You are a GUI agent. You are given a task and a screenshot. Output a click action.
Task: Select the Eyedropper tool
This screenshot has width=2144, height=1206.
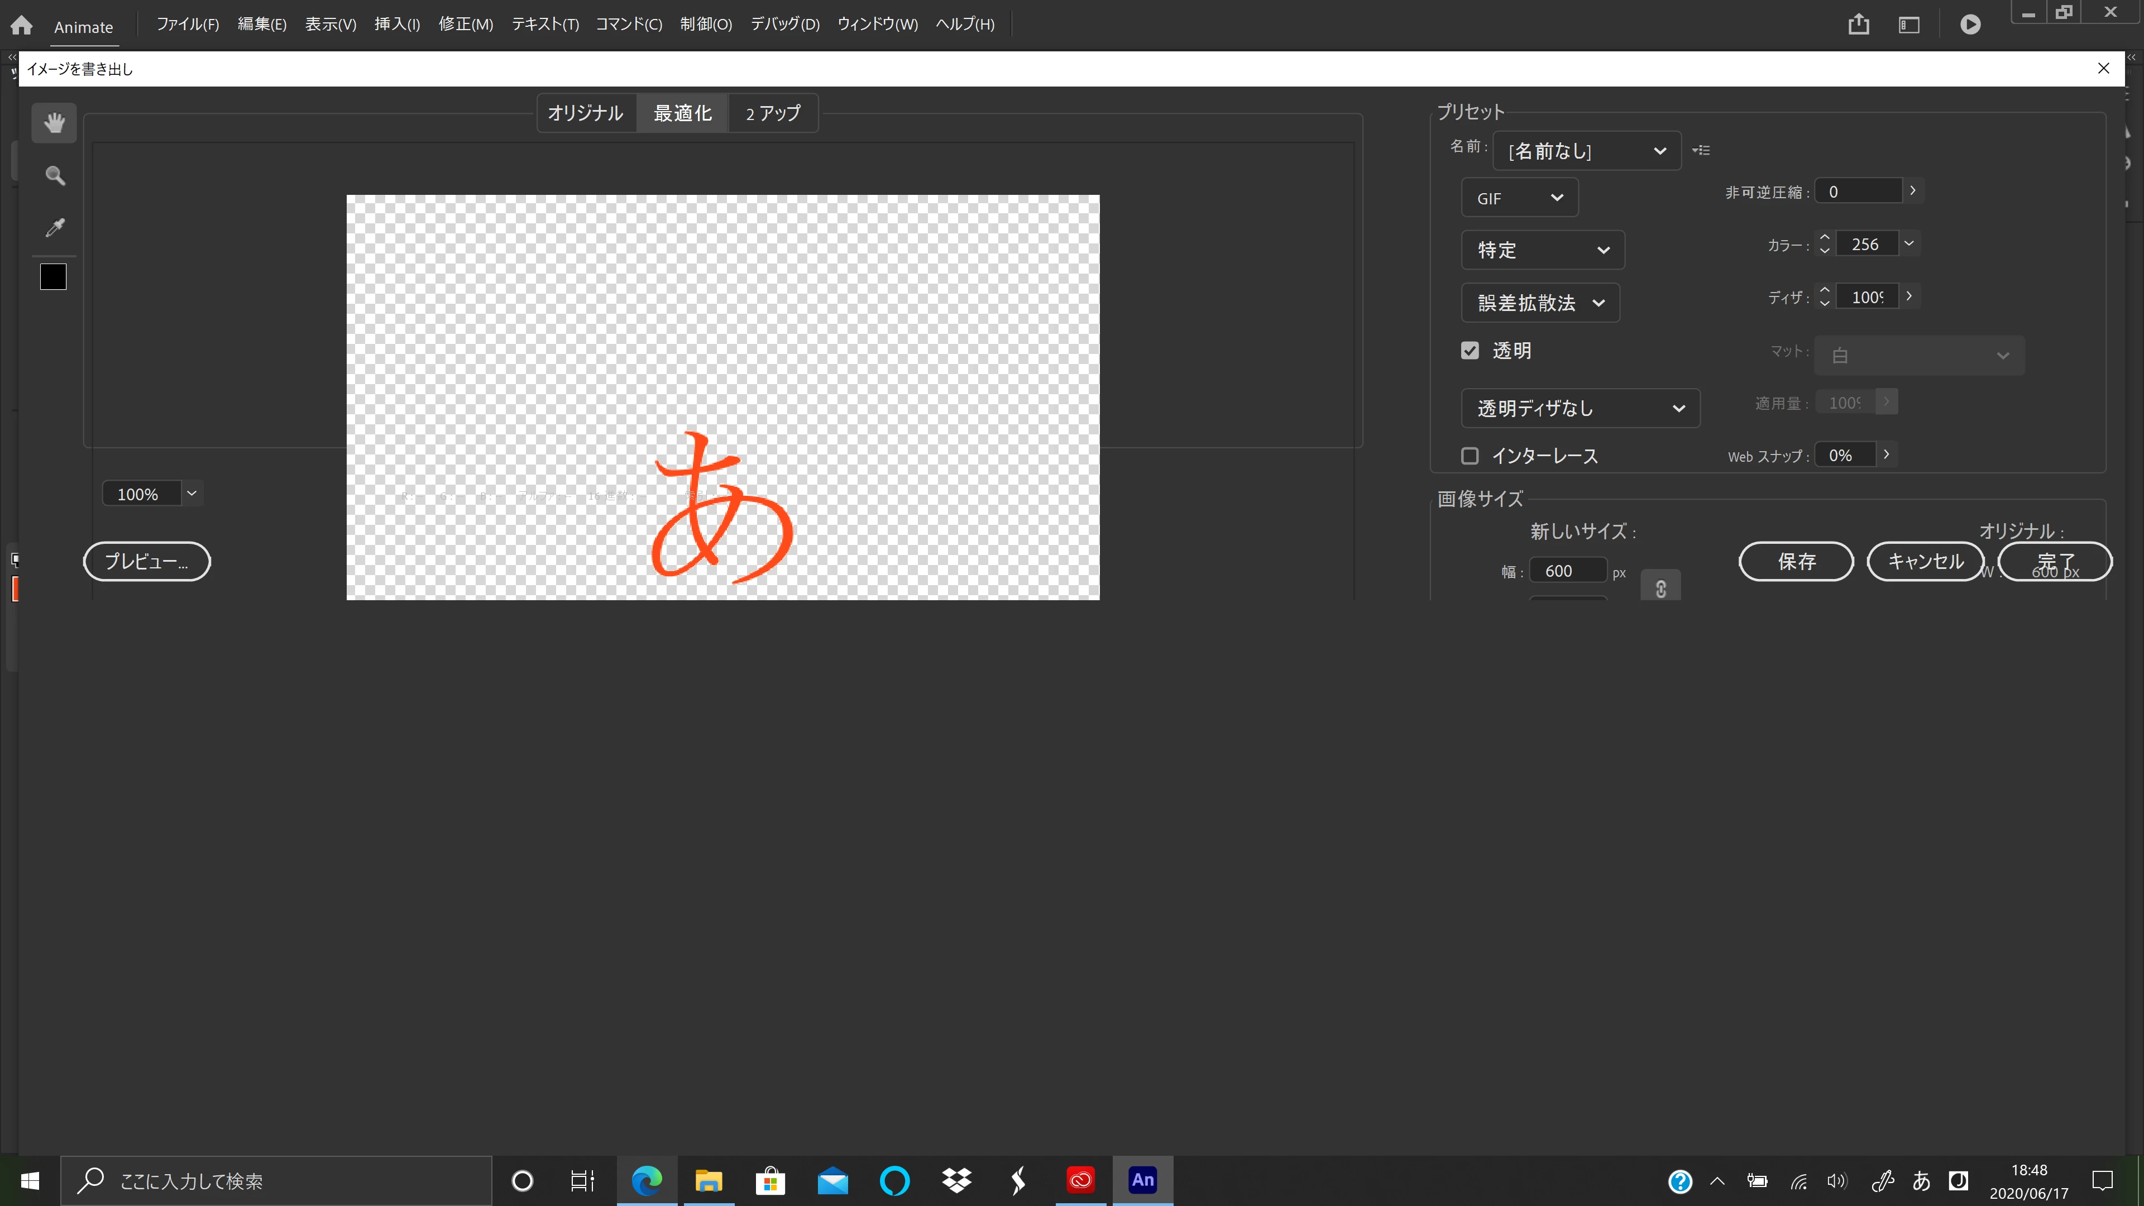(55, 227)
